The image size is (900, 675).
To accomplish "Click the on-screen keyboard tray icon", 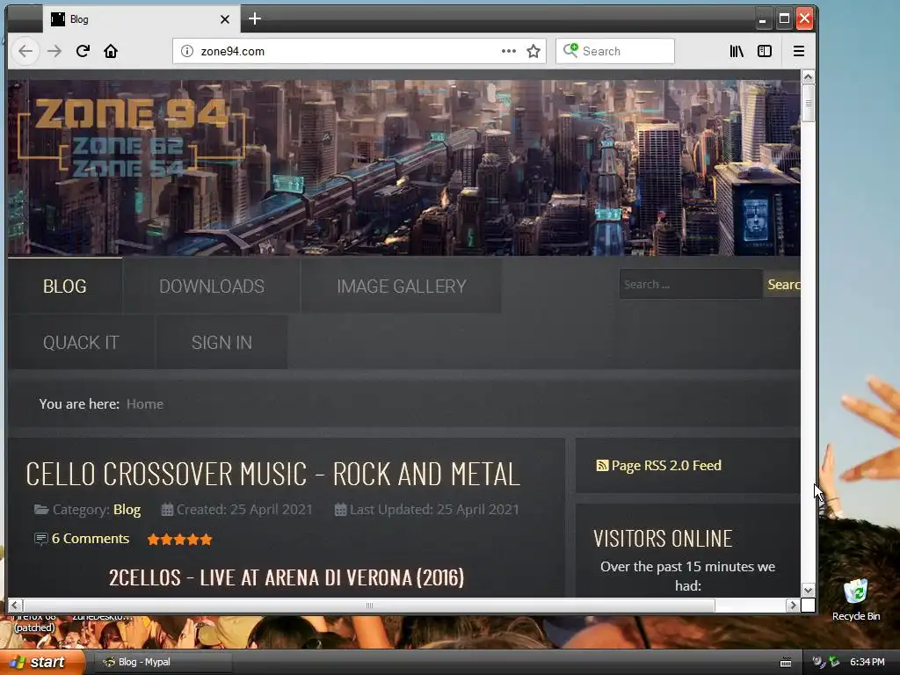I will click(x=786, y=663).
